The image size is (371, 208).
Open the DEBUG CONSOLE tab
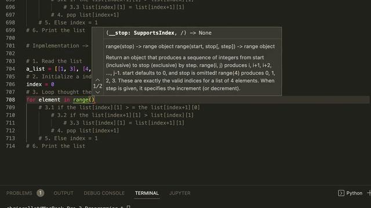(104, 193)
